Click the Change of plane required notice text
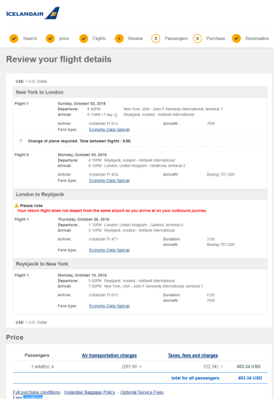Image resolution: width=274 pixels, height=399 pixels. [80, 141]
